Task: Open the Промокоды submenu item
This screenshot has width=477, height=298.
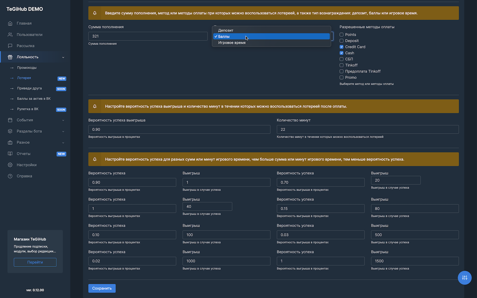Action: click(27, 68)
